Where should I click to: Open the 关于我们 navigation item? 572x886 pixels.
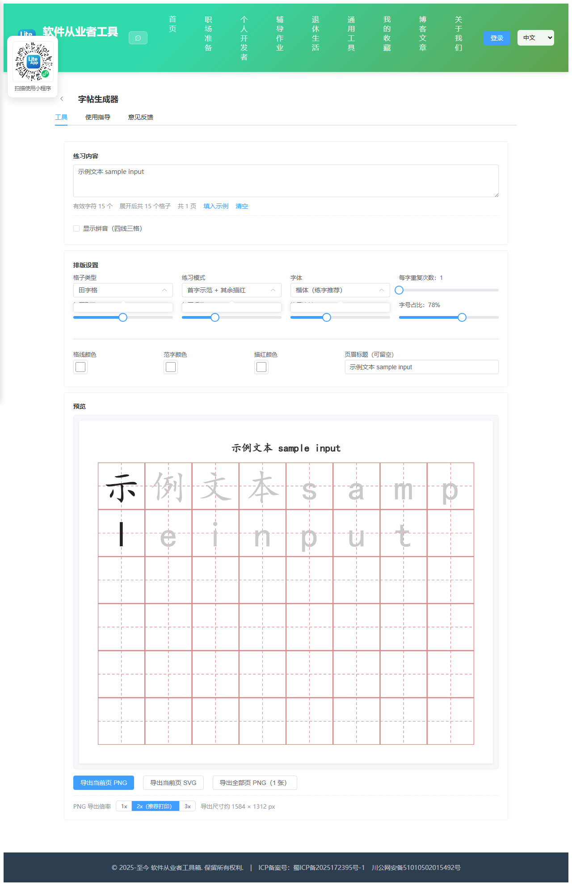coord(458,34)
